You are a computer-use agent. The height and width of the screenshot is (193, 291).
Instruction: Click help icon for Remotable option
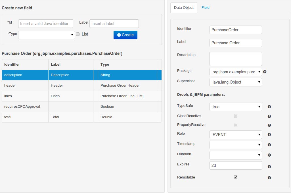click(x=269, y=178)
